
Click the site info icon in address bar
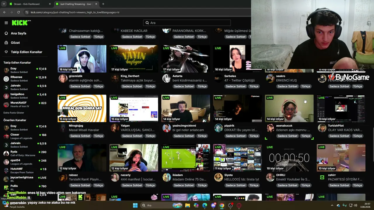(27, 12)
